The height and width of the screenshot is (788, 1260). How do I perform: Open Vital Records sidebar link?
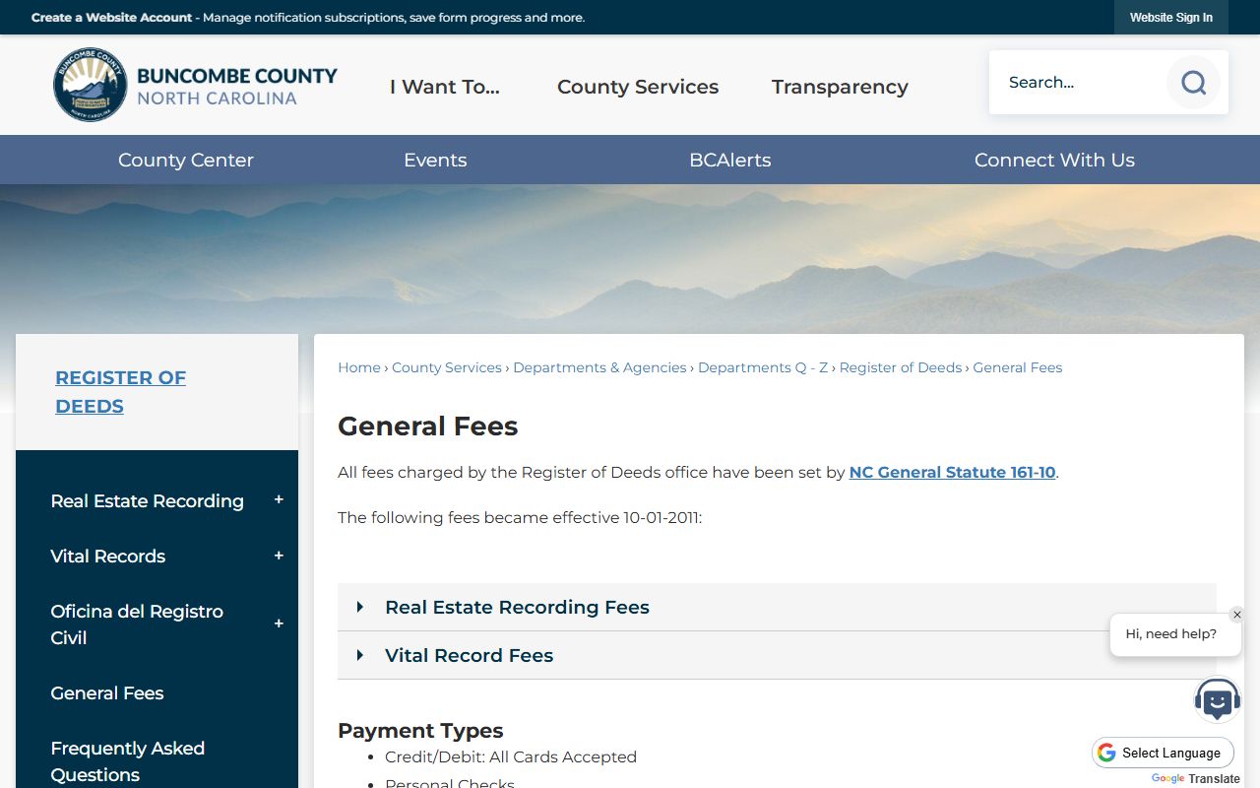click(107, 556)
